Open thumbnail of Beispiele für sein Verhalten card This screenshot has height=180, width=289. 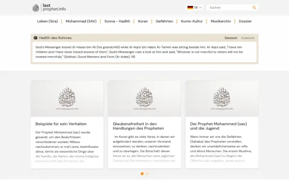coord(67,98)
